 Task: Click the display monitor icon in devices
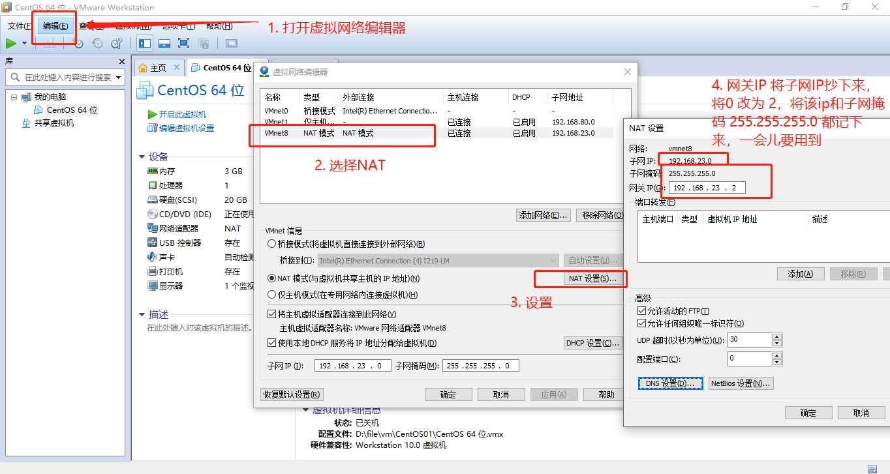(x=153, y=286)
